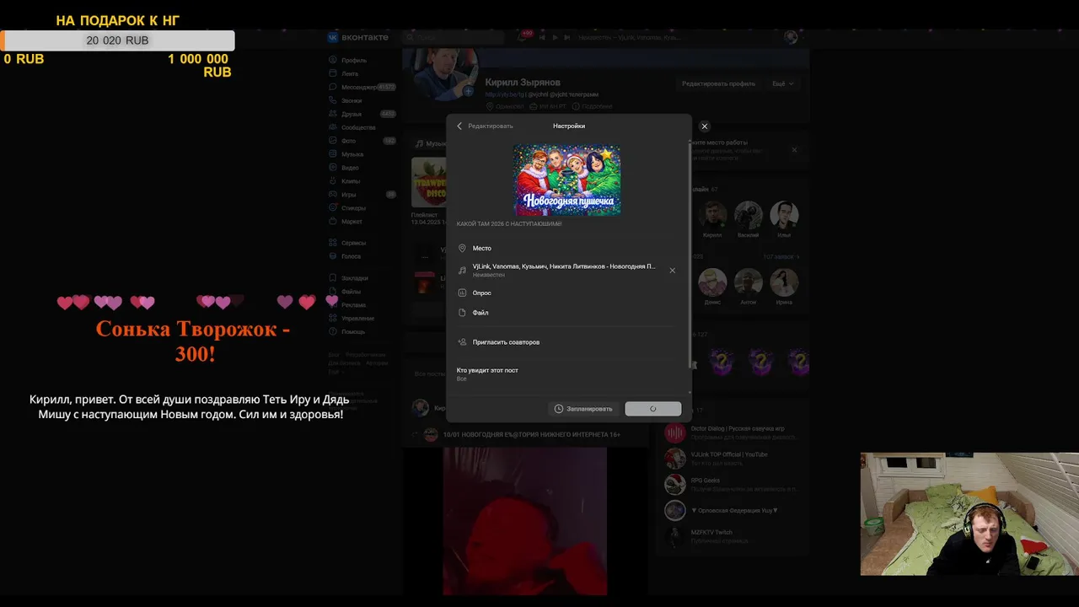Open the Strawberry Disco playlist cover
Screen dimensions: 1079x607
click(x=428, y=182)
